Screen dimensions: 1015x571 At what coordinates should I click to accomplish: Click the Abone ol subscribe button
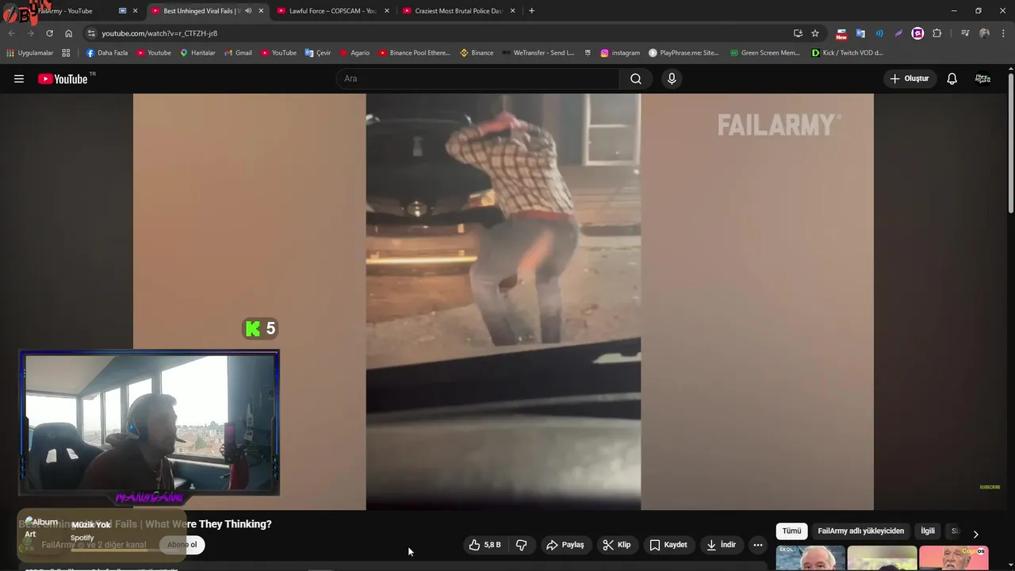pyautogui.click(x=182, y=545)
